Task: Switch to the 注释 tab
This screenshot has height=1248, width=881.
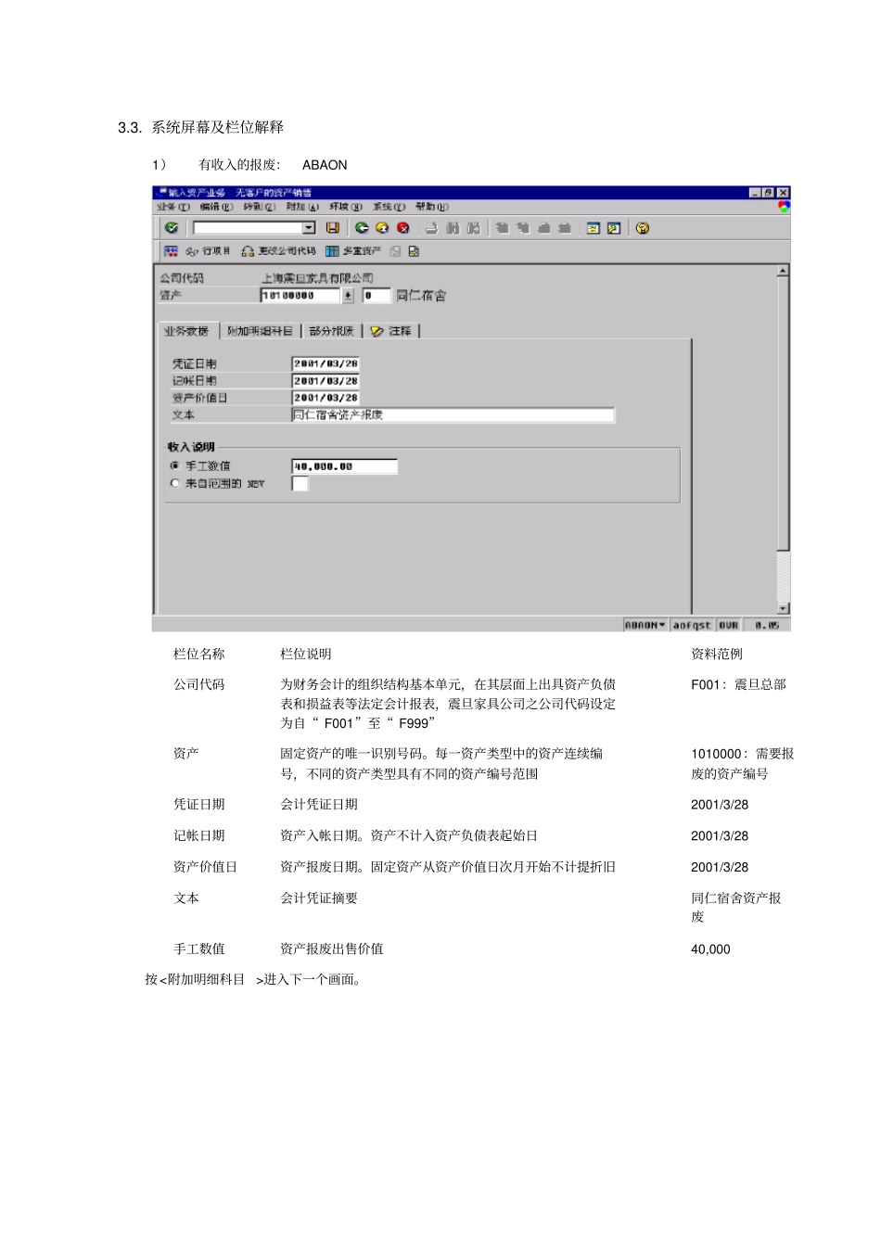Action: pyautogui.click(x=392, y=331)
